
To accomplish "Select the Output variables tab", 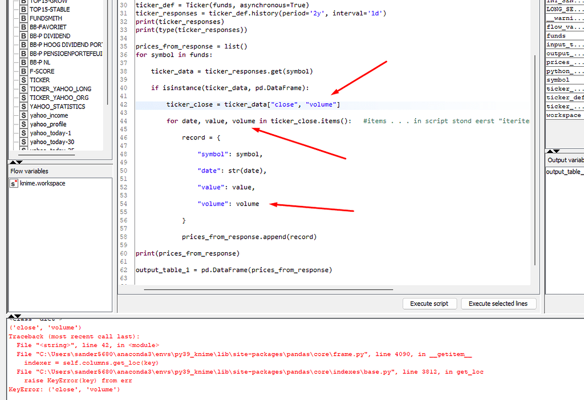I will click(x=565, y=160).
